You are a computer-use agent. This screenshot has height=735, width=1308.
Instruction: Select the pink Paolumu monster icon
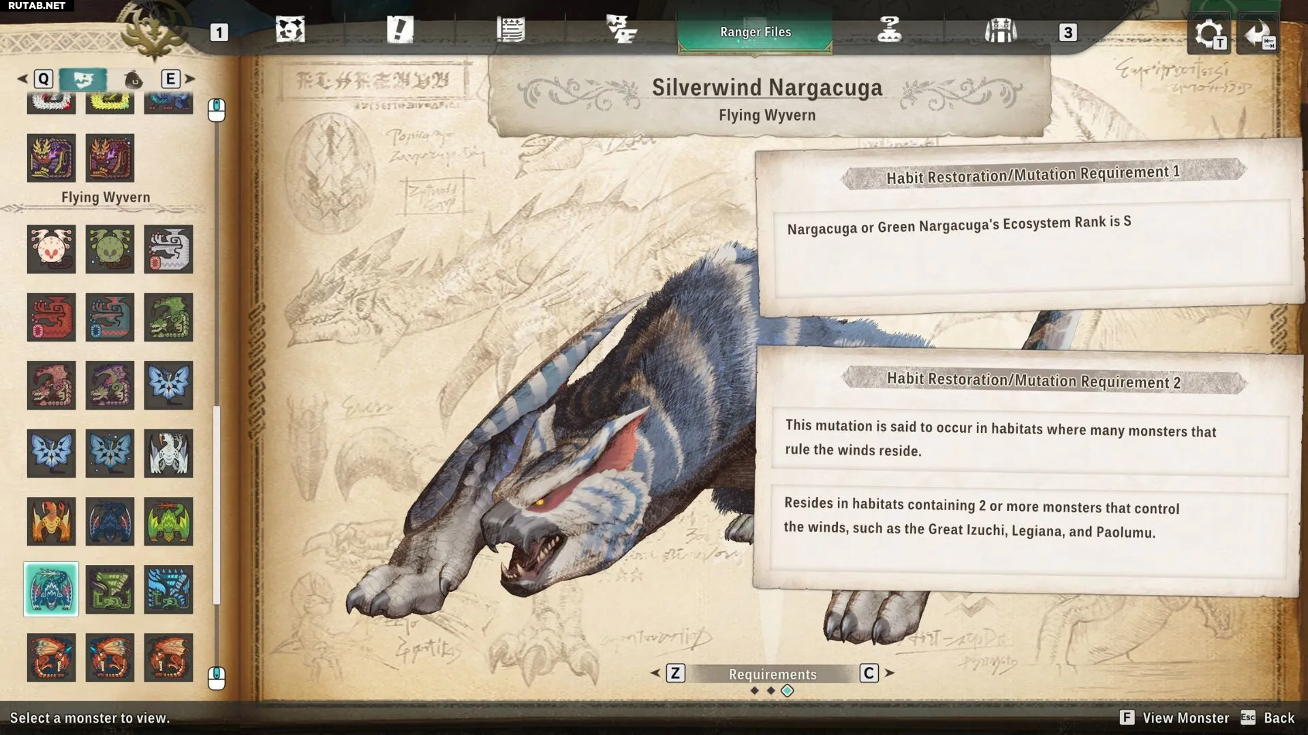point(51,249)
